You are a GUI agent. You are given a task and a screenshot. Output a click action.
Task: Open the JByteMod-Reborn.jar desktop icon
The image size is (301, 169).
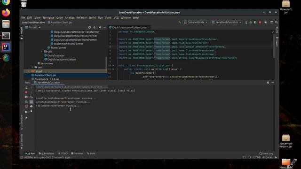pos(285,141)
